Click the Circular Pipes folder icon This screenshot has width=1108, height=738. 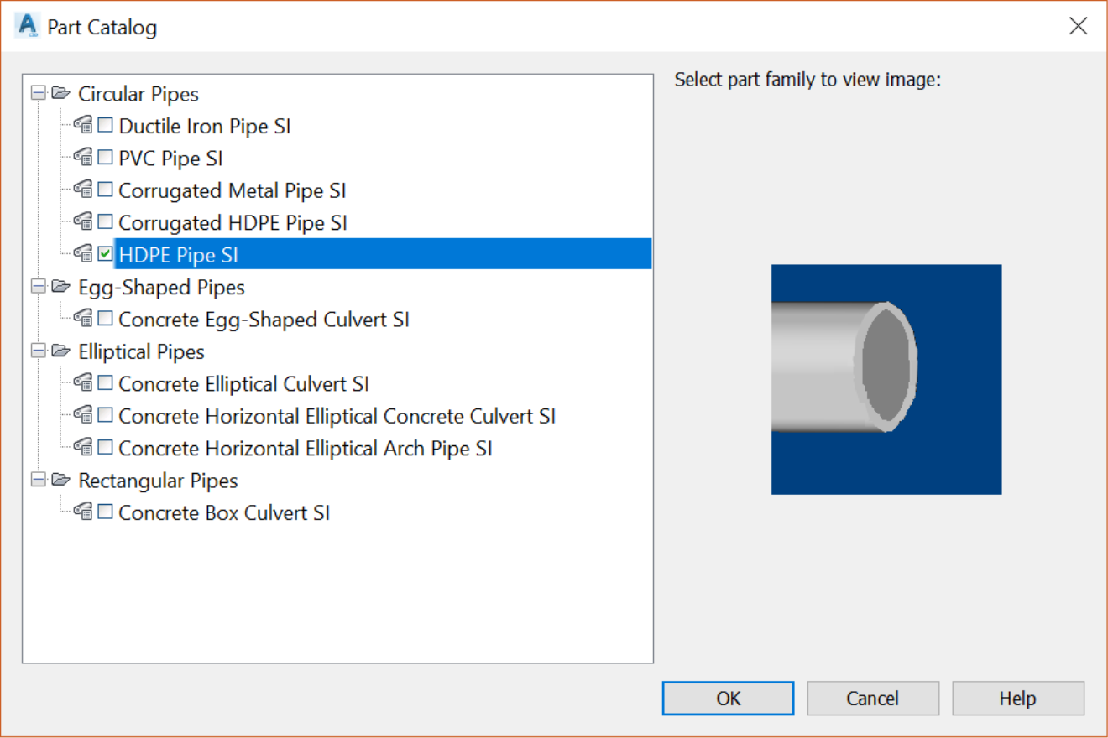[60, 93]
